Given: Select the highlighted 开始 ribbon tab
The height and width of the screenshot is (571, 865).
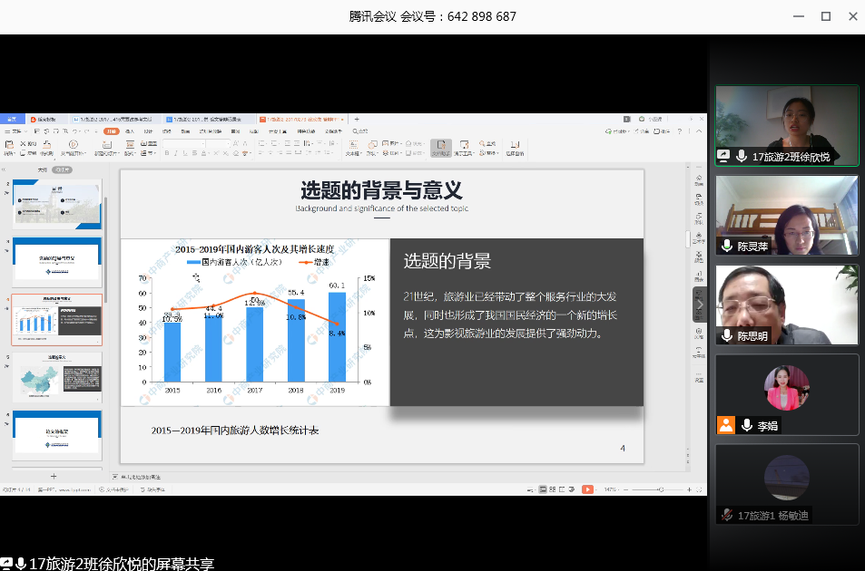Looking at the screenshot, I should 110,131.
